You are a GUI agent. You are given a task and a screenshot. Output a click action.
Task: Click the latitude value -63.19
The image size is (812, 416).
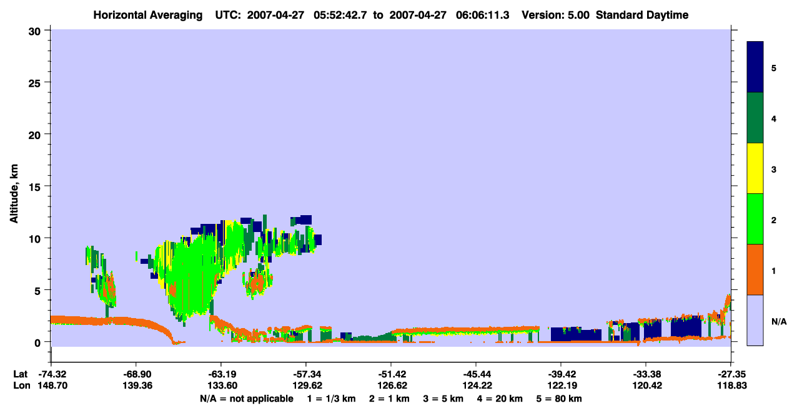tap(221, 374)
